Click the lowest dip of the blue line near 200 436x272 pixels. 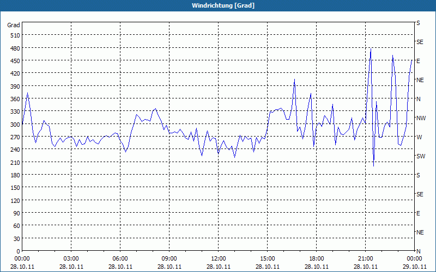click(373, 166)
